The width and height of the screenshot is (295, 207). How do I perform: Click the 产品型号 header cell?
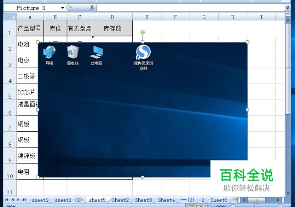tap(30, 28)
